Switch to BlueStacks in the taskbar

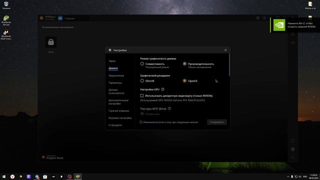[x=78, y=176]
